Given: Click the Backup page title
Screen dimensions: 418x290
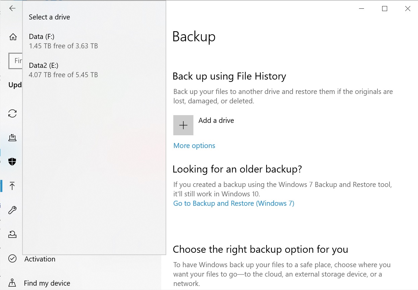Looking at the screenshot, I should click(194, 37).
